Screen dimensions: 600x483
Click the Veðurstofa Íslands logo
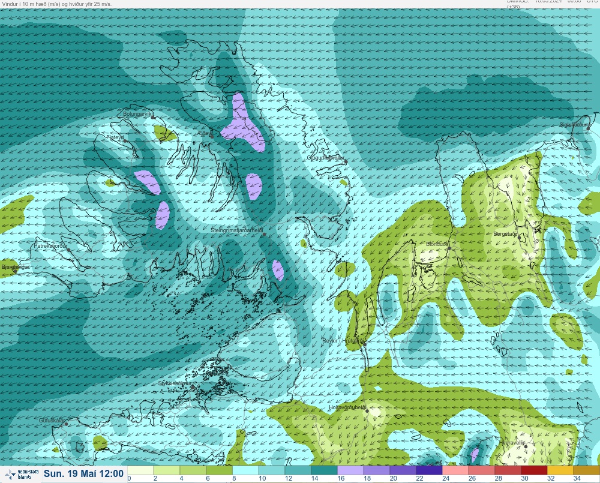(x=20, y=475)
